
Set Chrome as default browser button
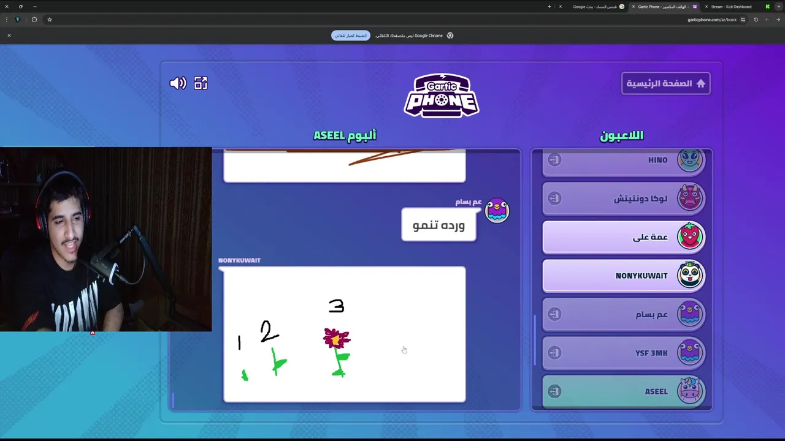(351, 36)
